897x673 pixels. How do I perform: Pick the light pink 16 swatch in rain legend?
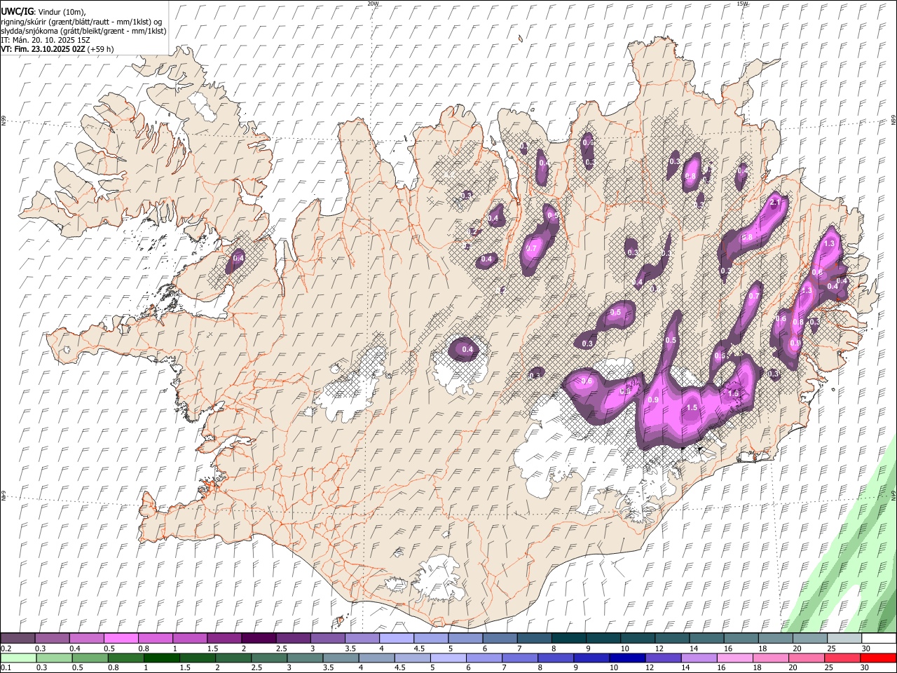click(735, 658)
